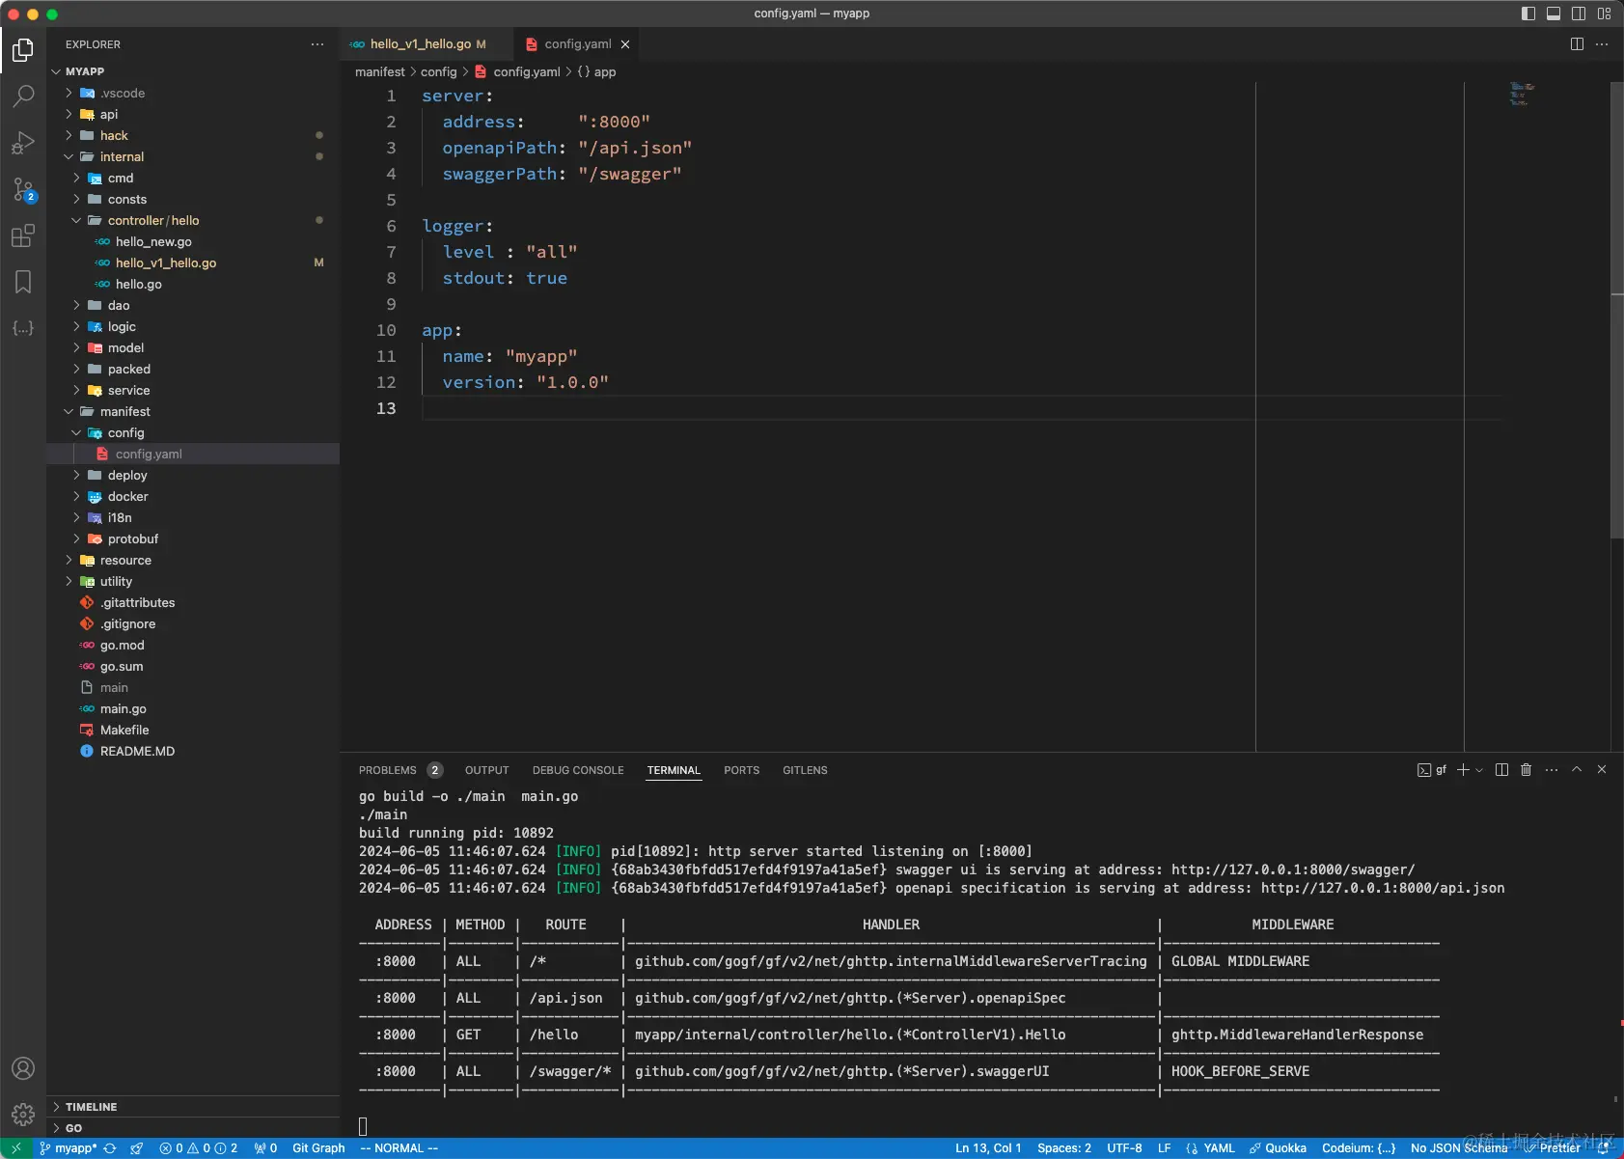This screenshot has height=1159, width=1624.
Task: Click the editor vertical scrollbar thumb
Action: pos(1617,309)
